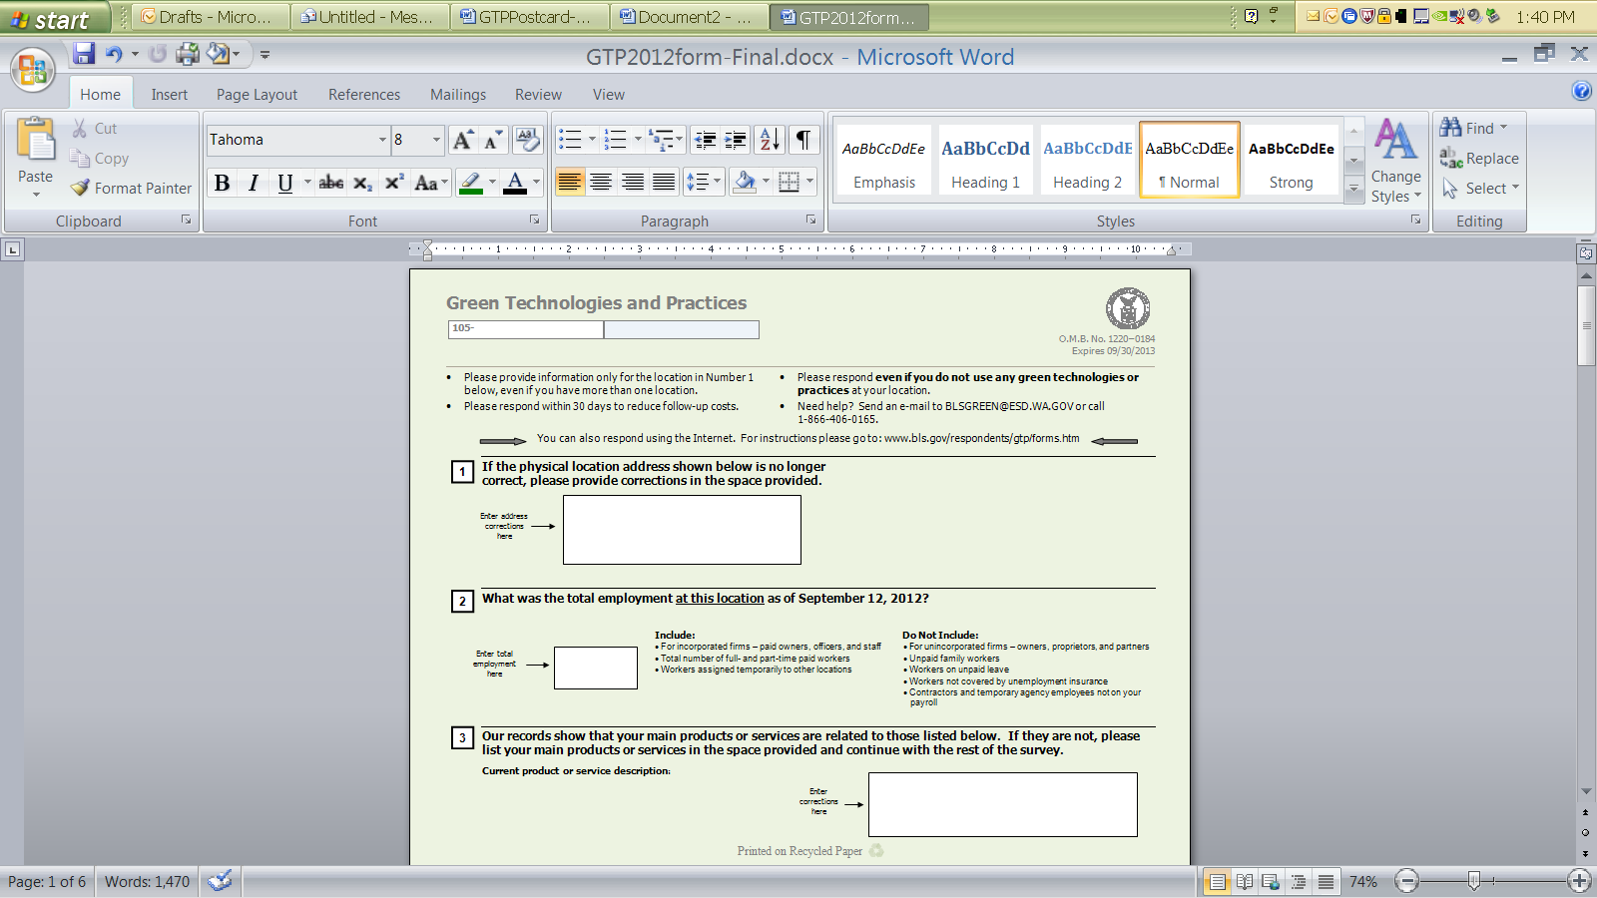Expand the Styles gallery more arrow
Screen dimensions: 1597x898
click(x=1354, y=188)
